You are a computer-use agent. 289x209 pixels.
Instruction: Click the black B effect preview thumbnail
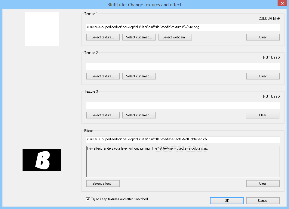(42, 160)
